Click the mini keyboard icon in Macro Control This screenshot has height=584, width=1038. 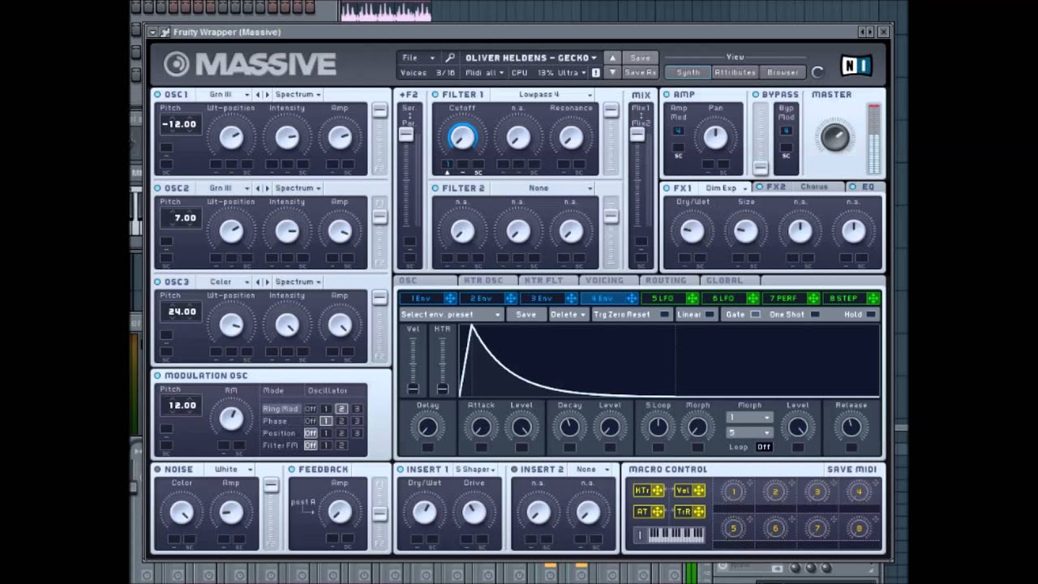point(670,535)
